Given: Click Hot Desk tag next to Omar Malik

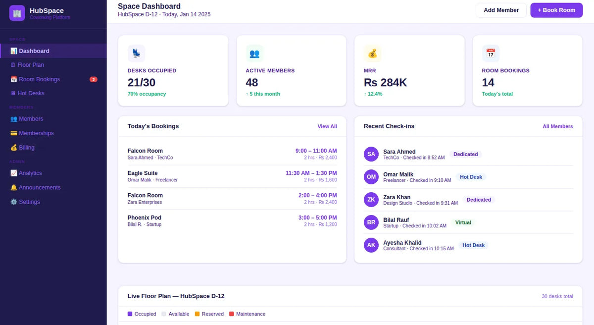Looking at the screenshot, I should pos(471,177).
